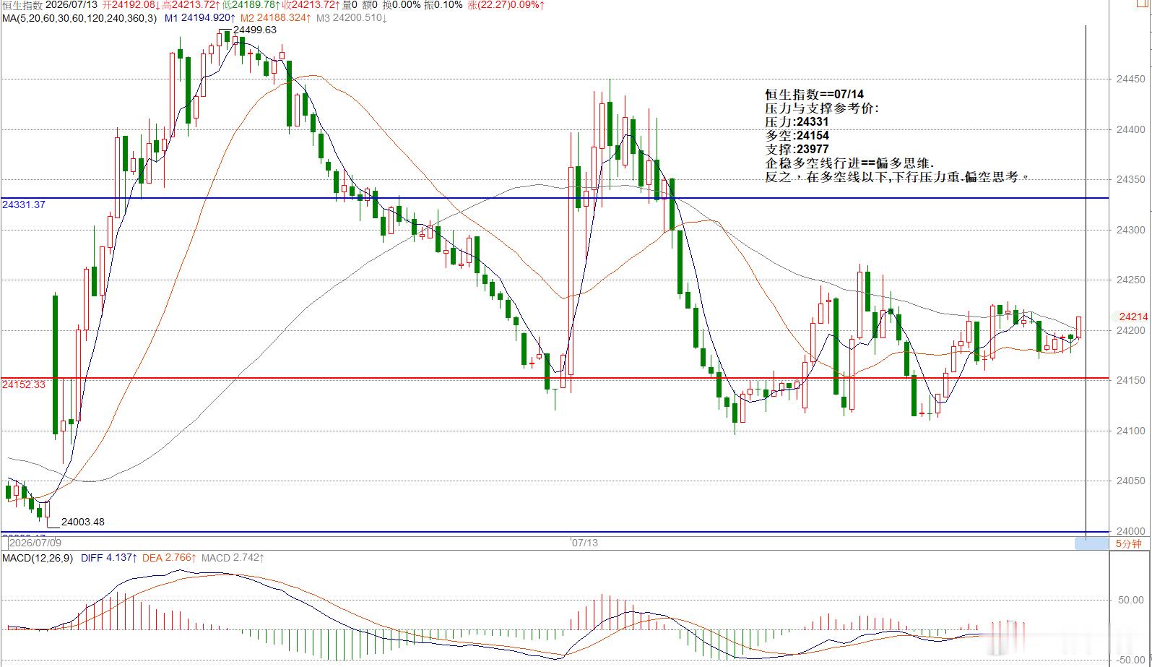Screen dimensions: 1152x667
Task: Click the 涨(22.27)0.09% change value
Action: pos(506,5)
